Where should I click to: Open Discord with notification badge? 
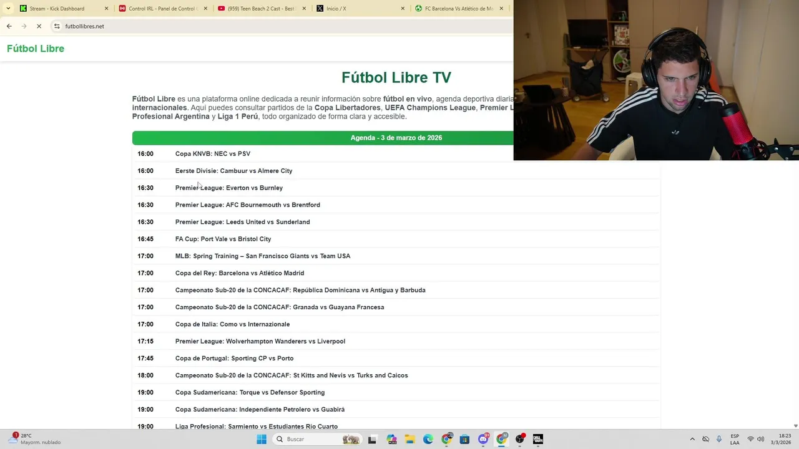pyautogui.click(x=483, y=439)
